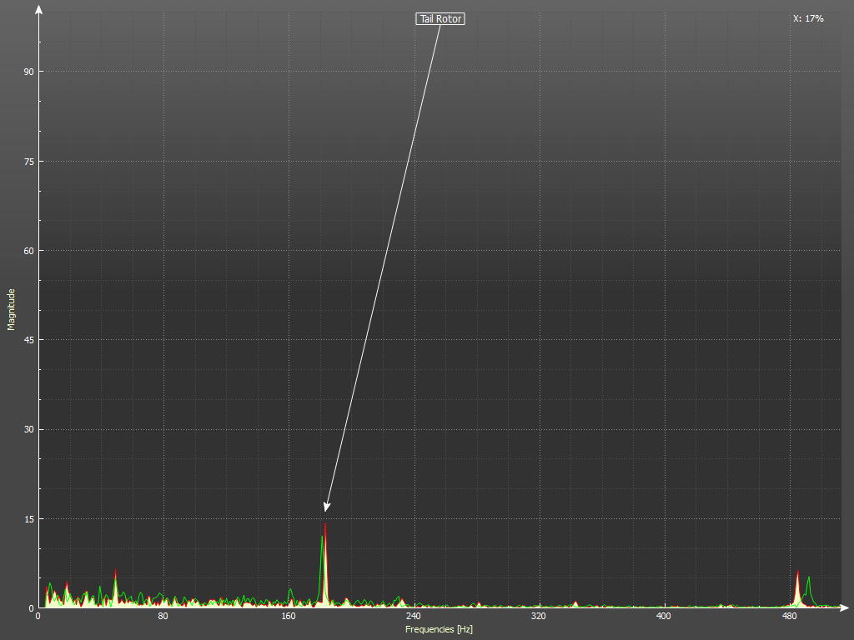Select the Frequencies [Hz] x-axis title
The height and width of the screenshot is (640, 854).
(439, 629)
